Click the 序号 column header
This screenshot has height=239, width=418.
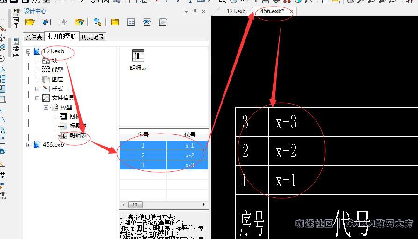pos(143,135)
